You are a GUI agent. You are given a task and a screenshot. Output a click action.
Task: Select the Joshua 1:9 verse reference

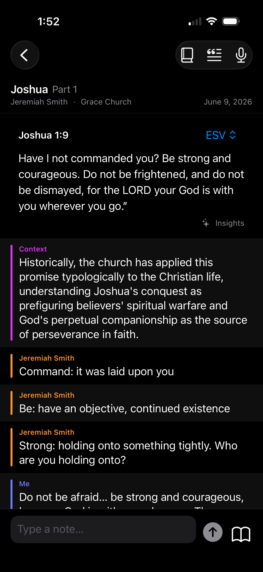click(x=43, y=135)
